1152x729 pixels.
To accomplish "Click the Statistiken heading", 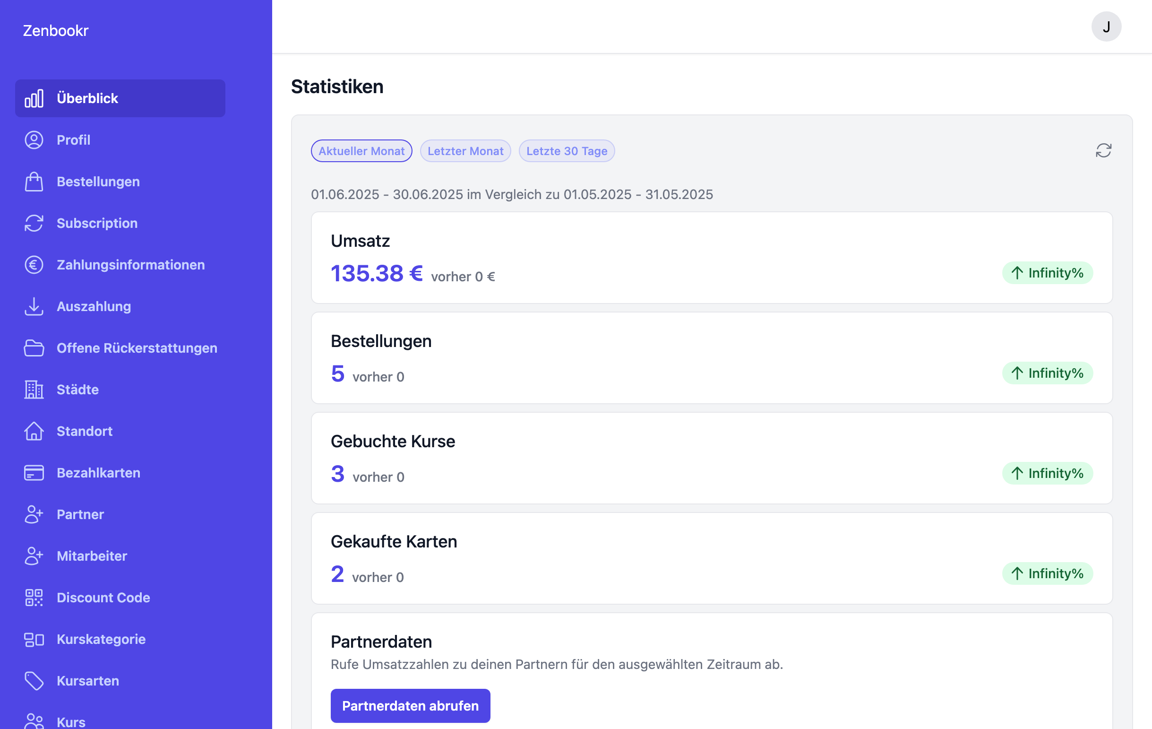I will coord(337,87).
